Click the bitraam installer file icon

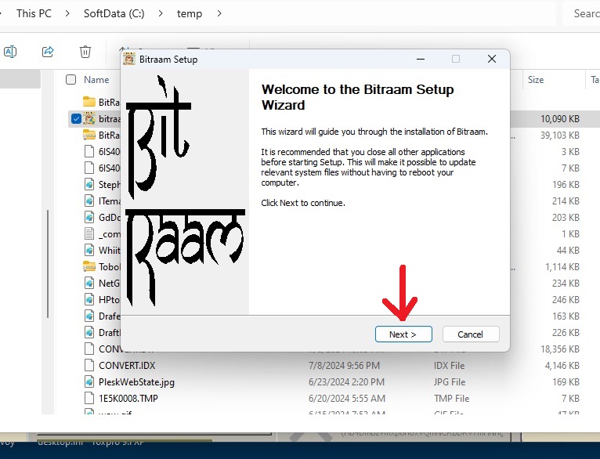click(x=89, y=119)
